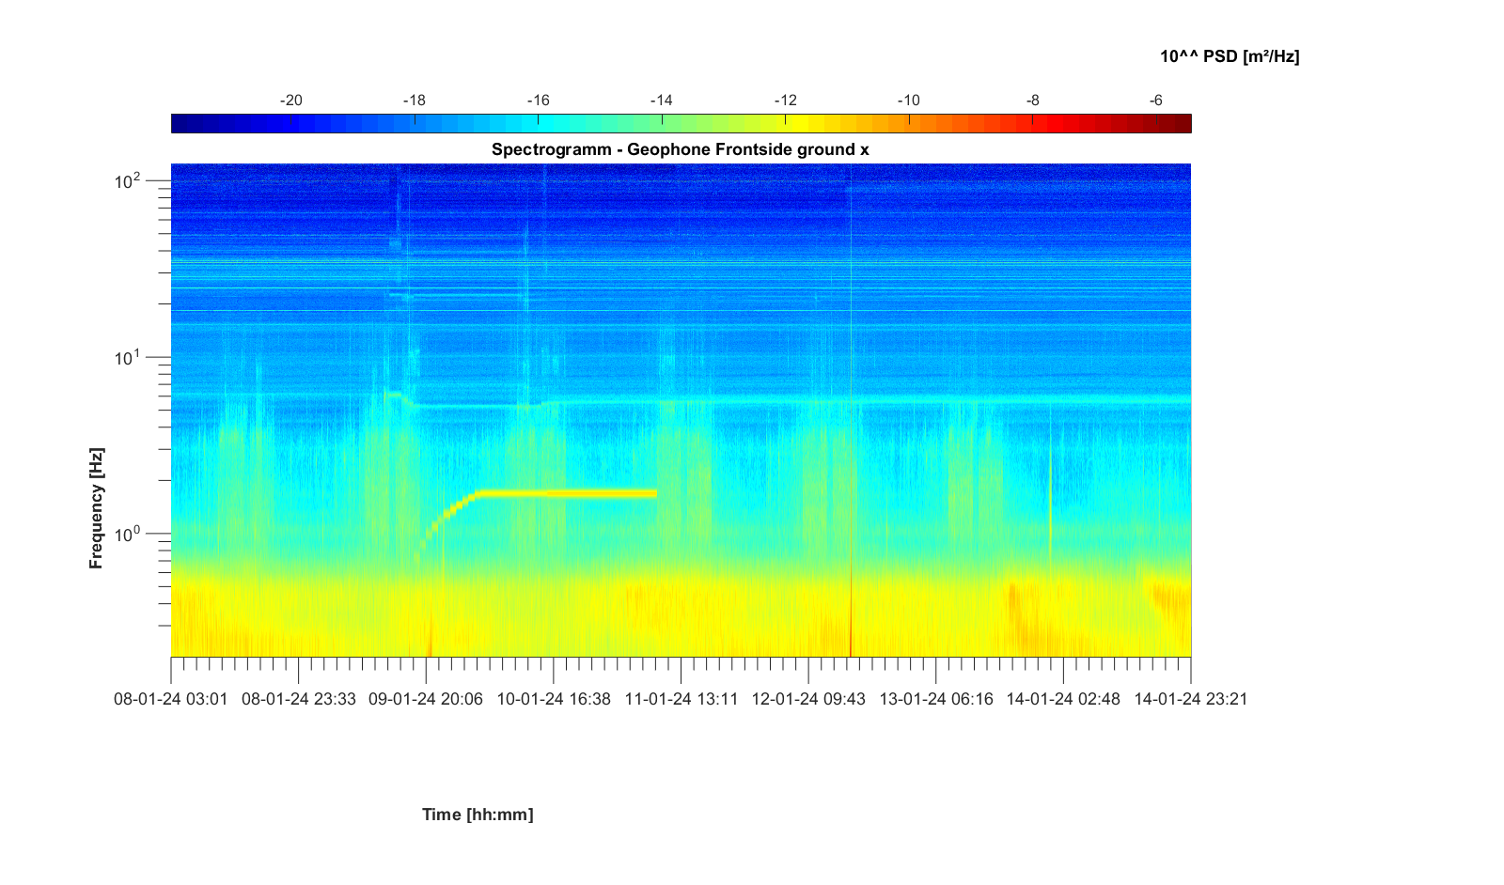Click the cyan horizontal band near 5.5 Hz
The width and height of the screenshot is (1504, 885).
(x=865, y=401)
